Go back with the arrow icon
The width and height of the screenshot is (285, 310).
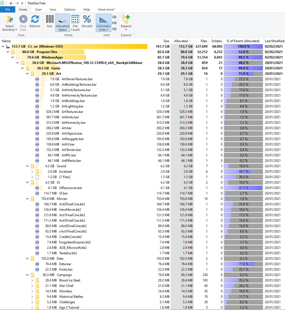pos(11,3)
